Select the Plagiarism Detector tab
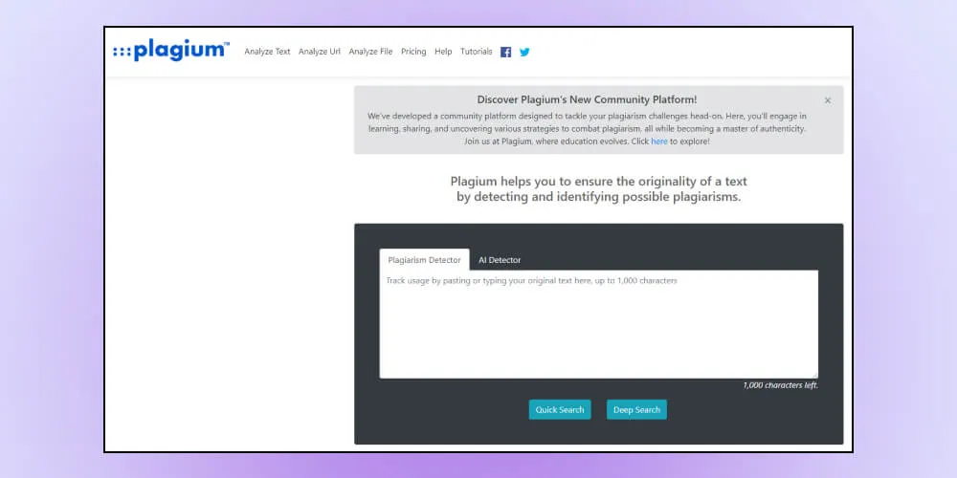Image resolution: width=957 pixels, height=478 pixels. point(424,260)
